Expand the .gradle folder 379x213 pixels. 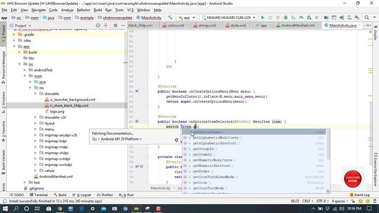14,34
